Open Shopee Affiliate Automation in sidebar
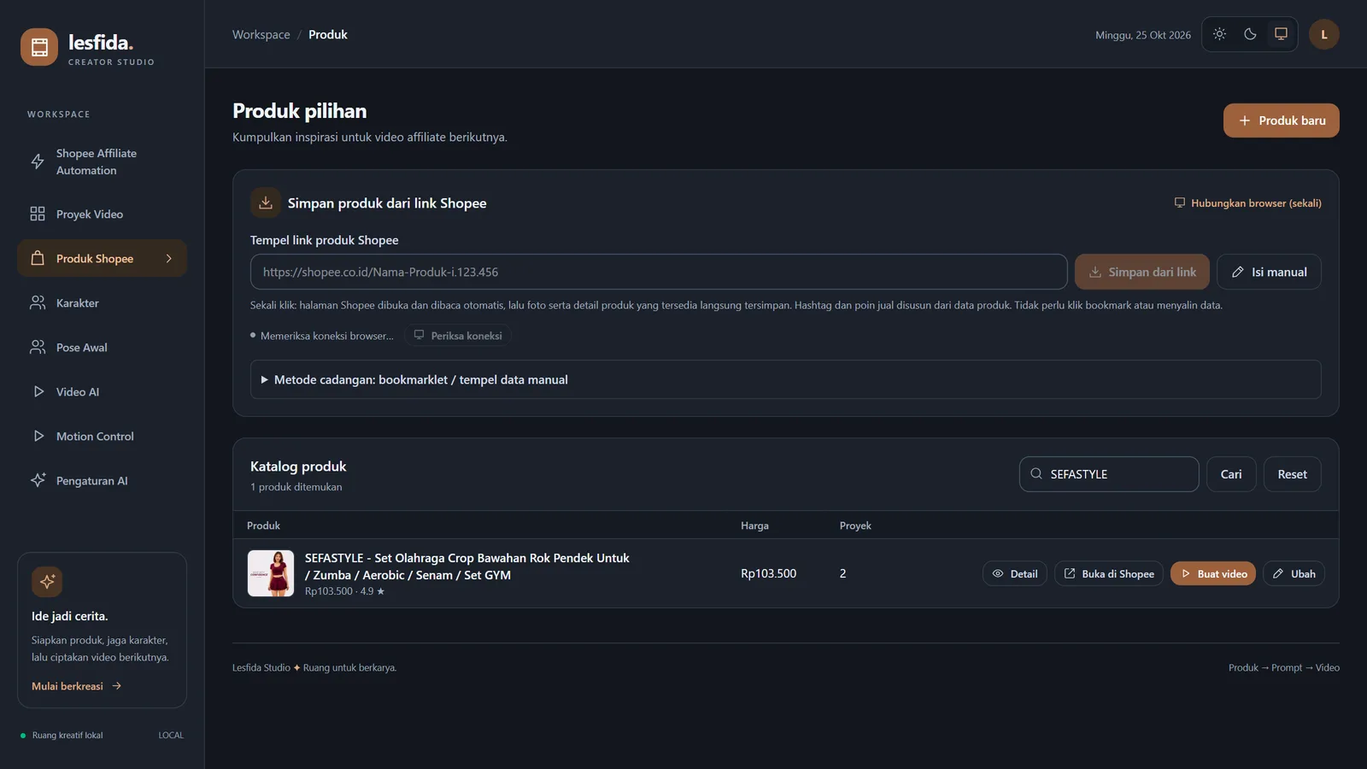This screenshot has width=1367, height=769. [102, 161]
